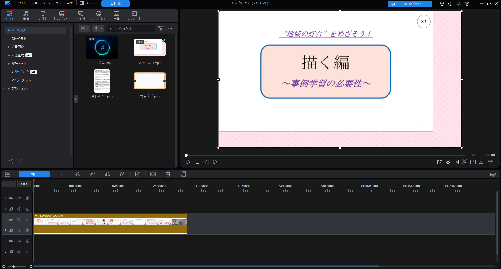Toggle visibility of video track 1
The image size is (501, 269).
point(19,198)
